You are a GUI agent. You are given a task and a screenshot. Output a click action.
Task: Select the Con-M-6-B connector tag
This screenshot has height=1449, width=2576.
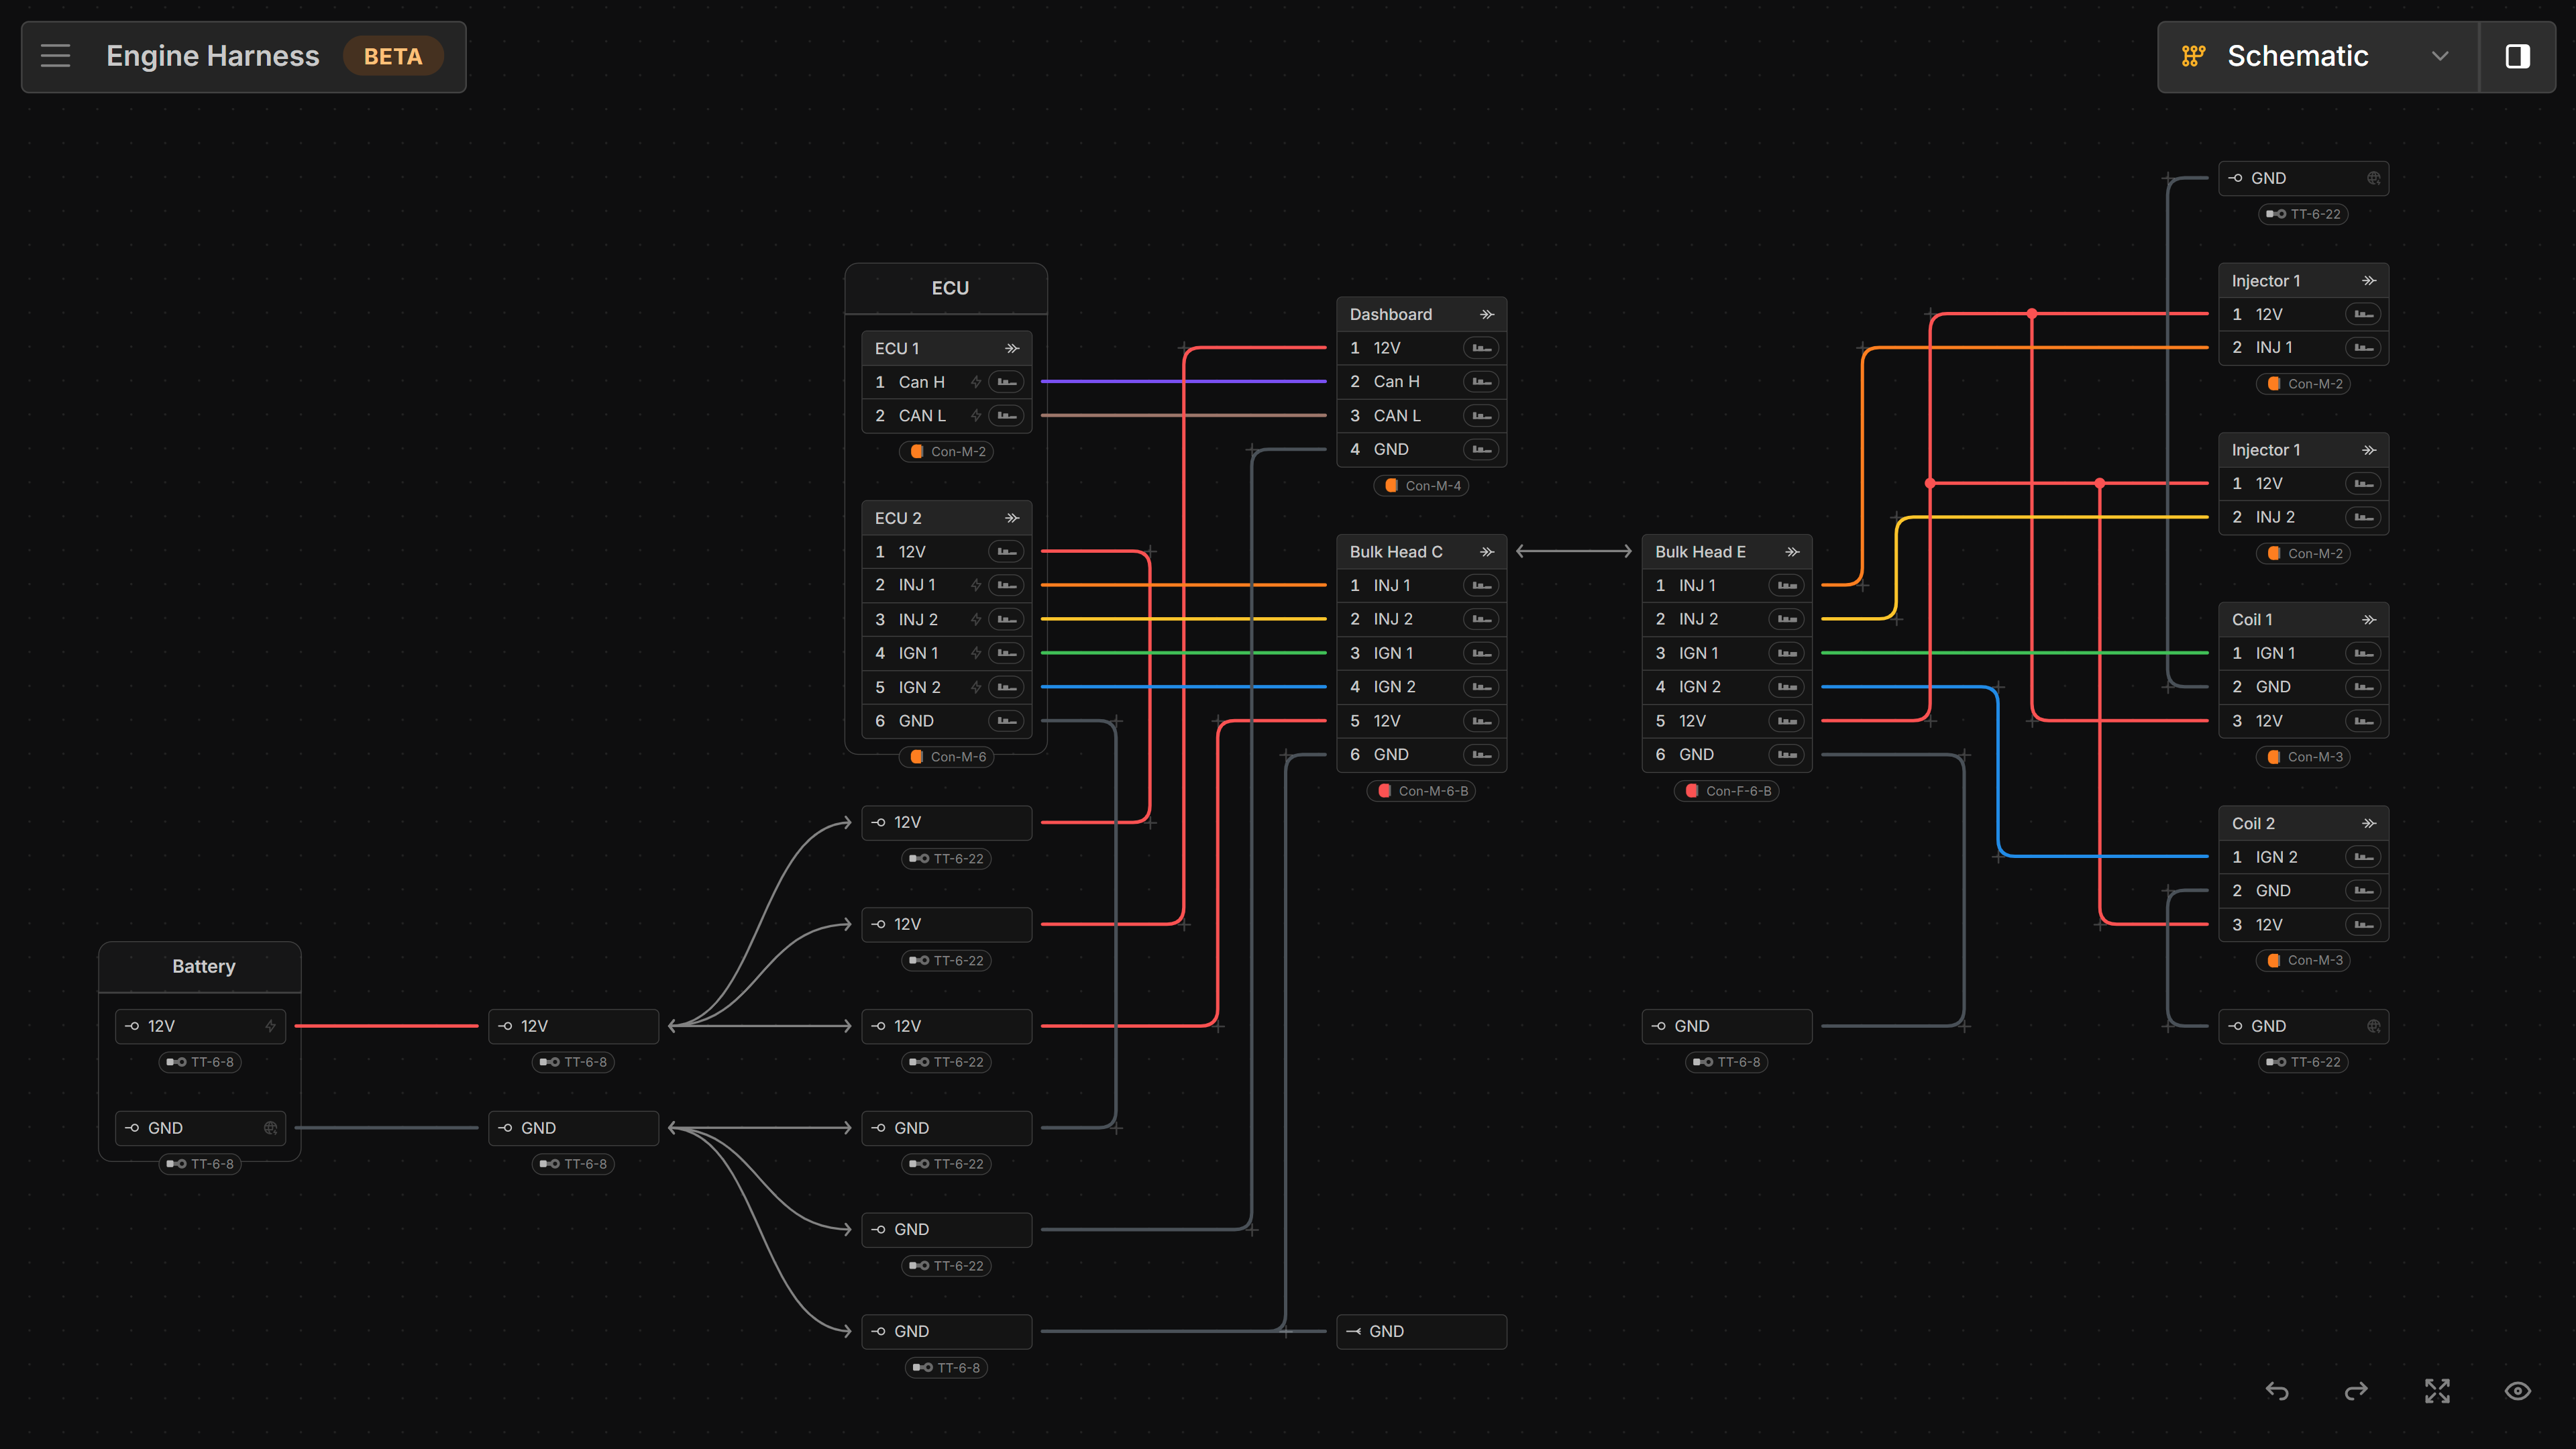pos(1422,791)
